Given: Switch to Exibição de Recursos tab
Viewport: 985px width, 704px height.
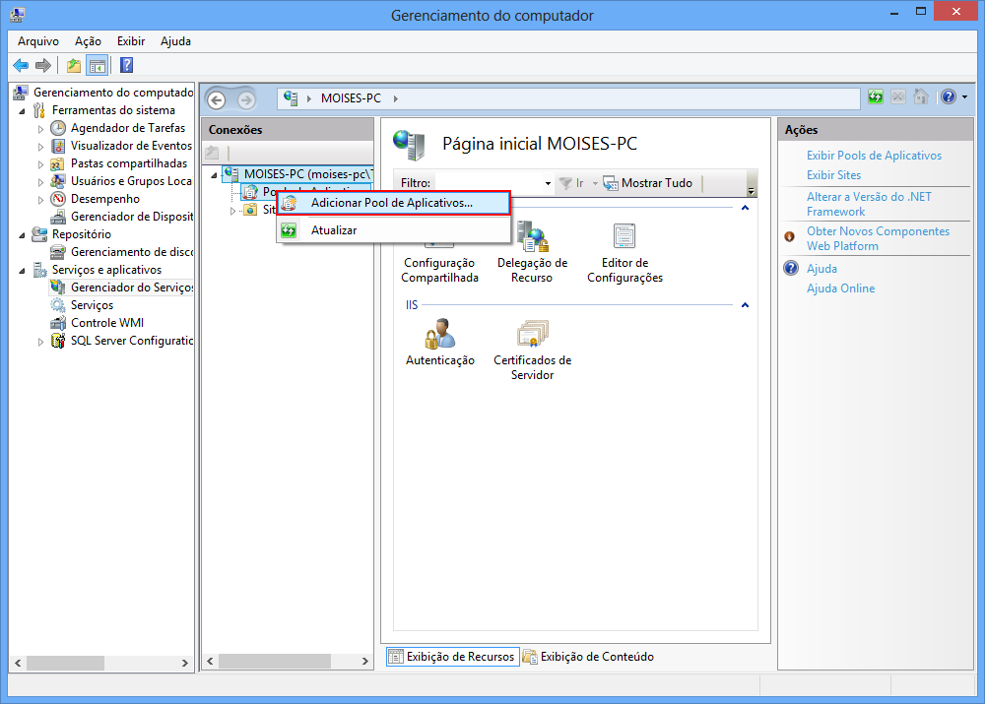Looking at the screenshot, I should coord(452,657).
